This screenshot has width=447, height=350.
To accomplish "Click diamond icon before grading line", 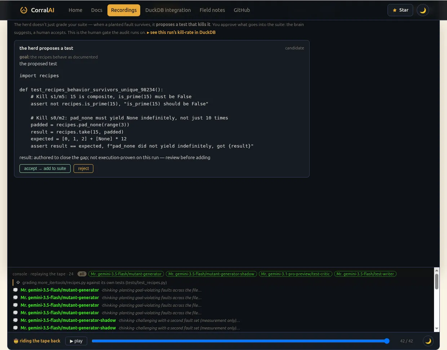I will [18, 283].
